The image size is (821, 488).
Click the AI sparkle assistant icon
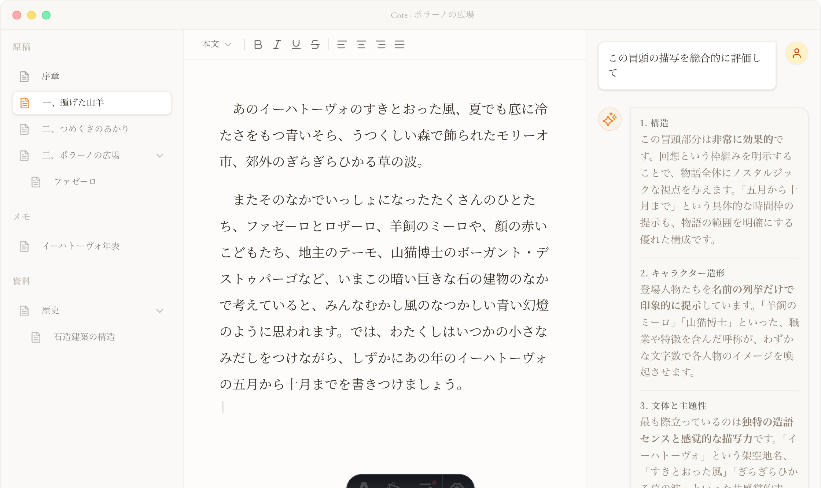610,119
